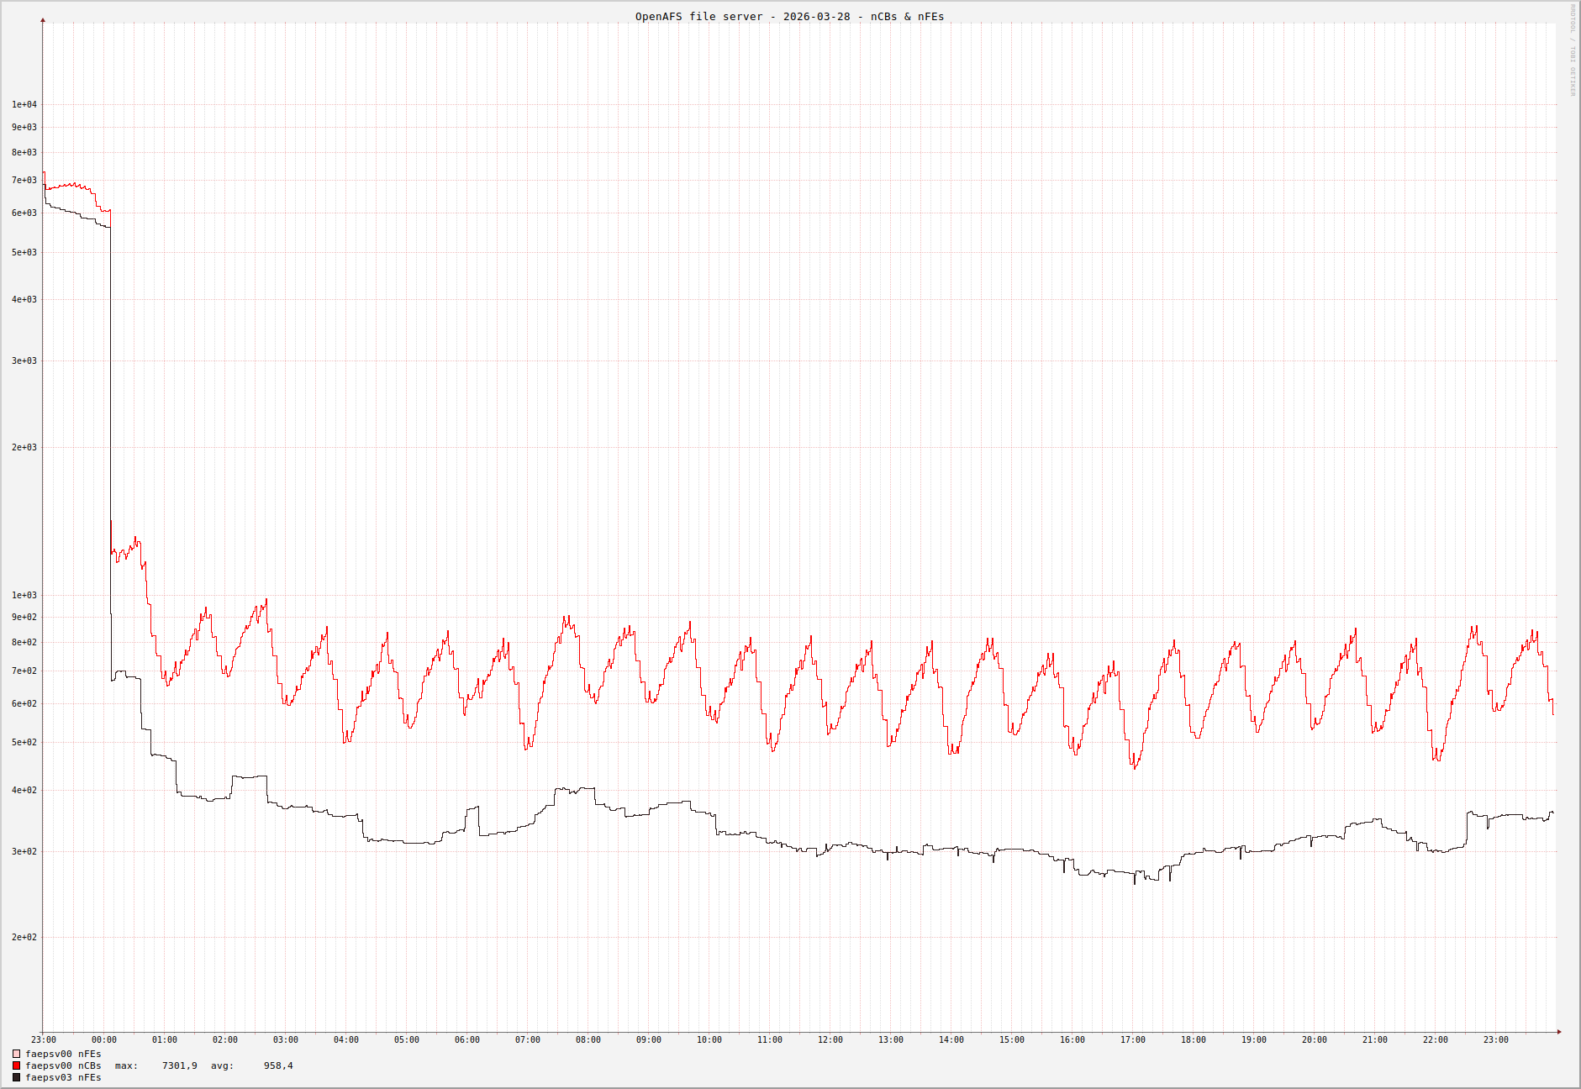Click the 2e+02 y-axis label
Viewport: 1581px width, 1089px height.
[x=24, y=938]
